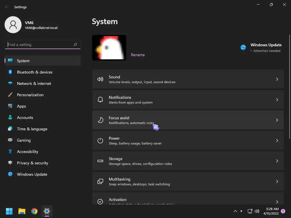The height and width of the screenshot is (218, 291).
Task: Open the Windows Start menu
Action: click(9, 211)
